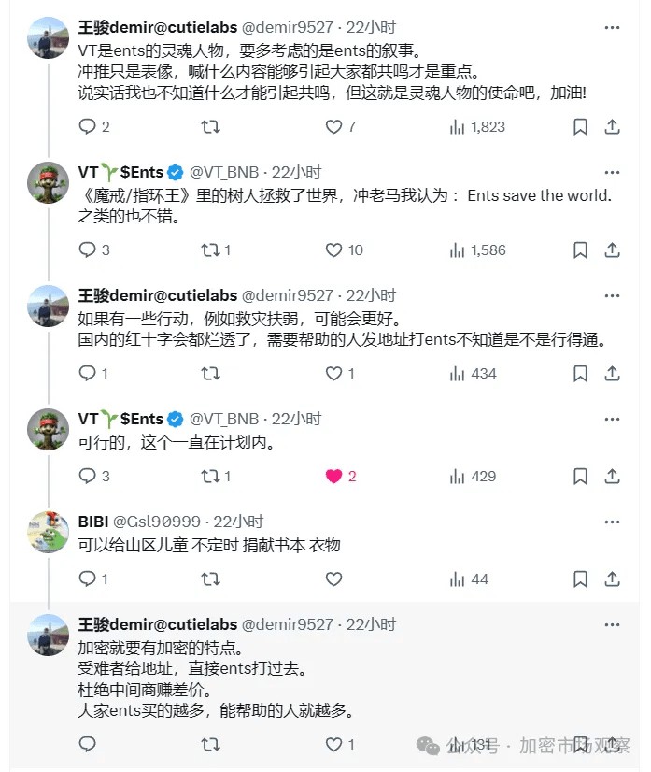
Task: Share BIBI's tweet via the upload icon
Action: point(612,579)
